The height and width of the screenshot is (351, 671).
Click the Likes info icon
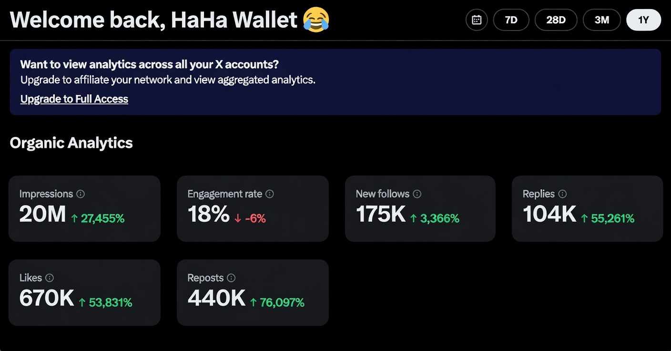point(50,278)
